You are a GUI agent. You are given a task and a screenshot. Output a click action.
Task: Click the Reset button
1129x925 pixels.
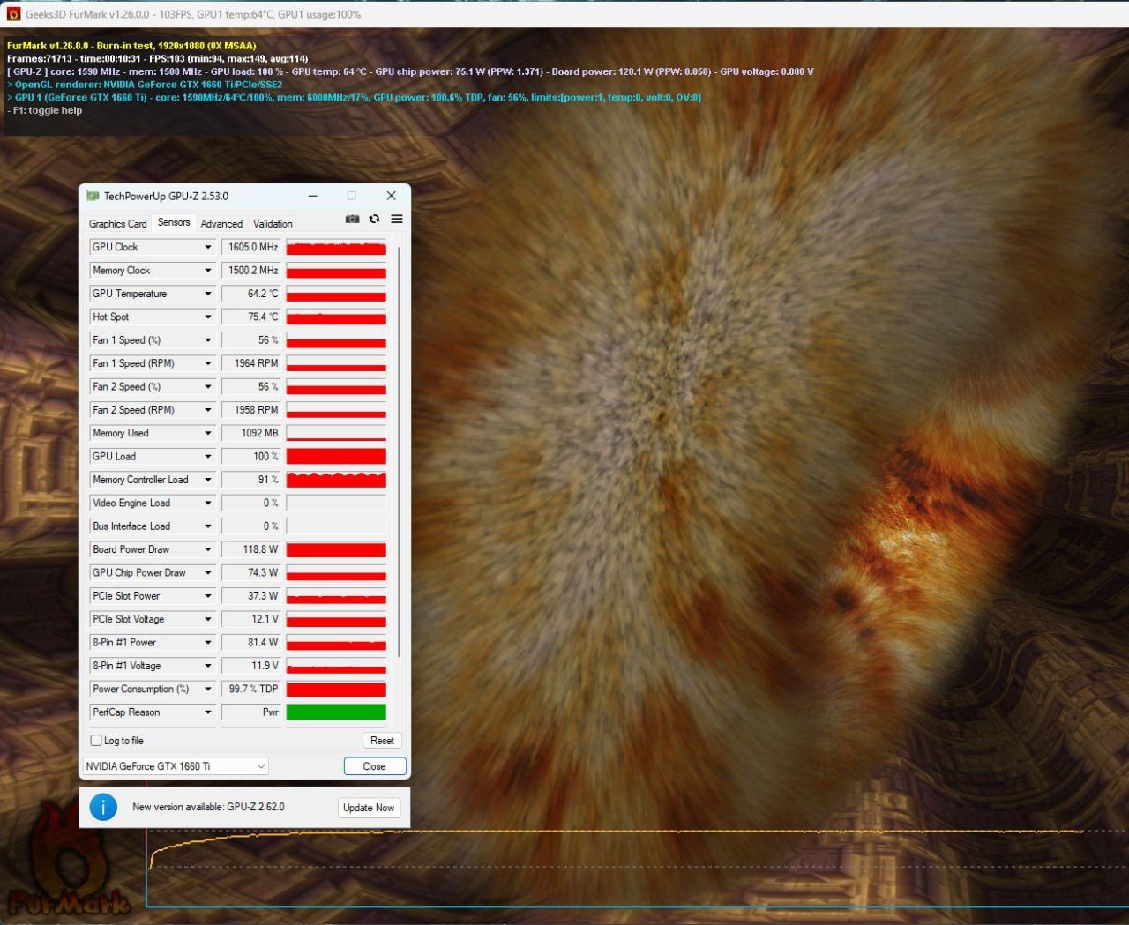(x=382, y=741)
